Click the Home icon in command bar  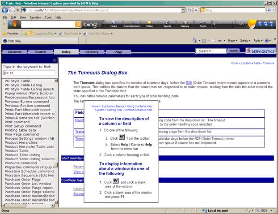[x=195, y=41]
